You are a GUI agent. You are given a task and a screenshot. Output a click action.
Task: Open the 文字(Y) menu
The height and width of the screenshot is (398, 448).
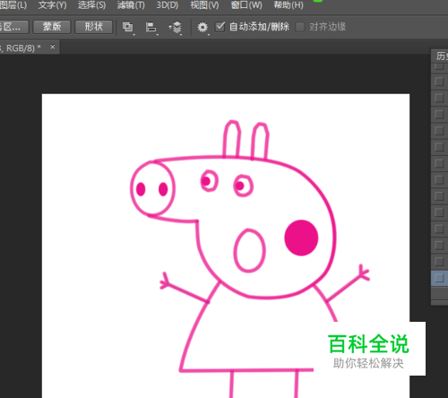[x=52, y=5]
